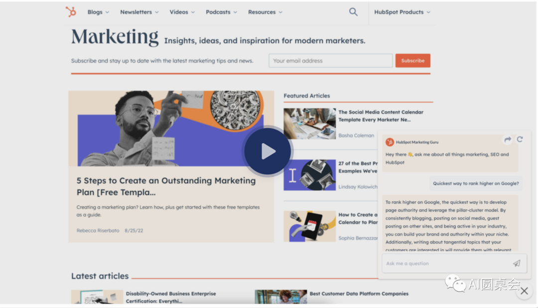Open the search magnifier icon
The height and width of the screenshot is (308, 538).
click(x=353, y=12)
